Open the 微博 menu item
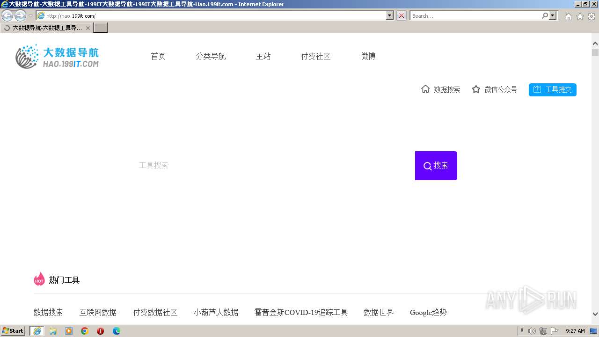599x337 pixels. tap(368, 56)
